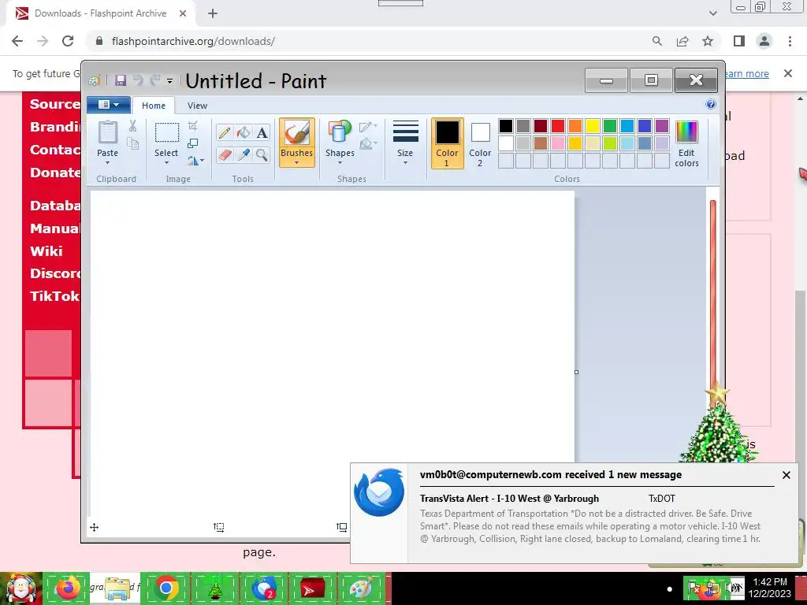This screenshot has height=605, width=807.
Task: Click the Santa Start button
Action: [20, 588]
